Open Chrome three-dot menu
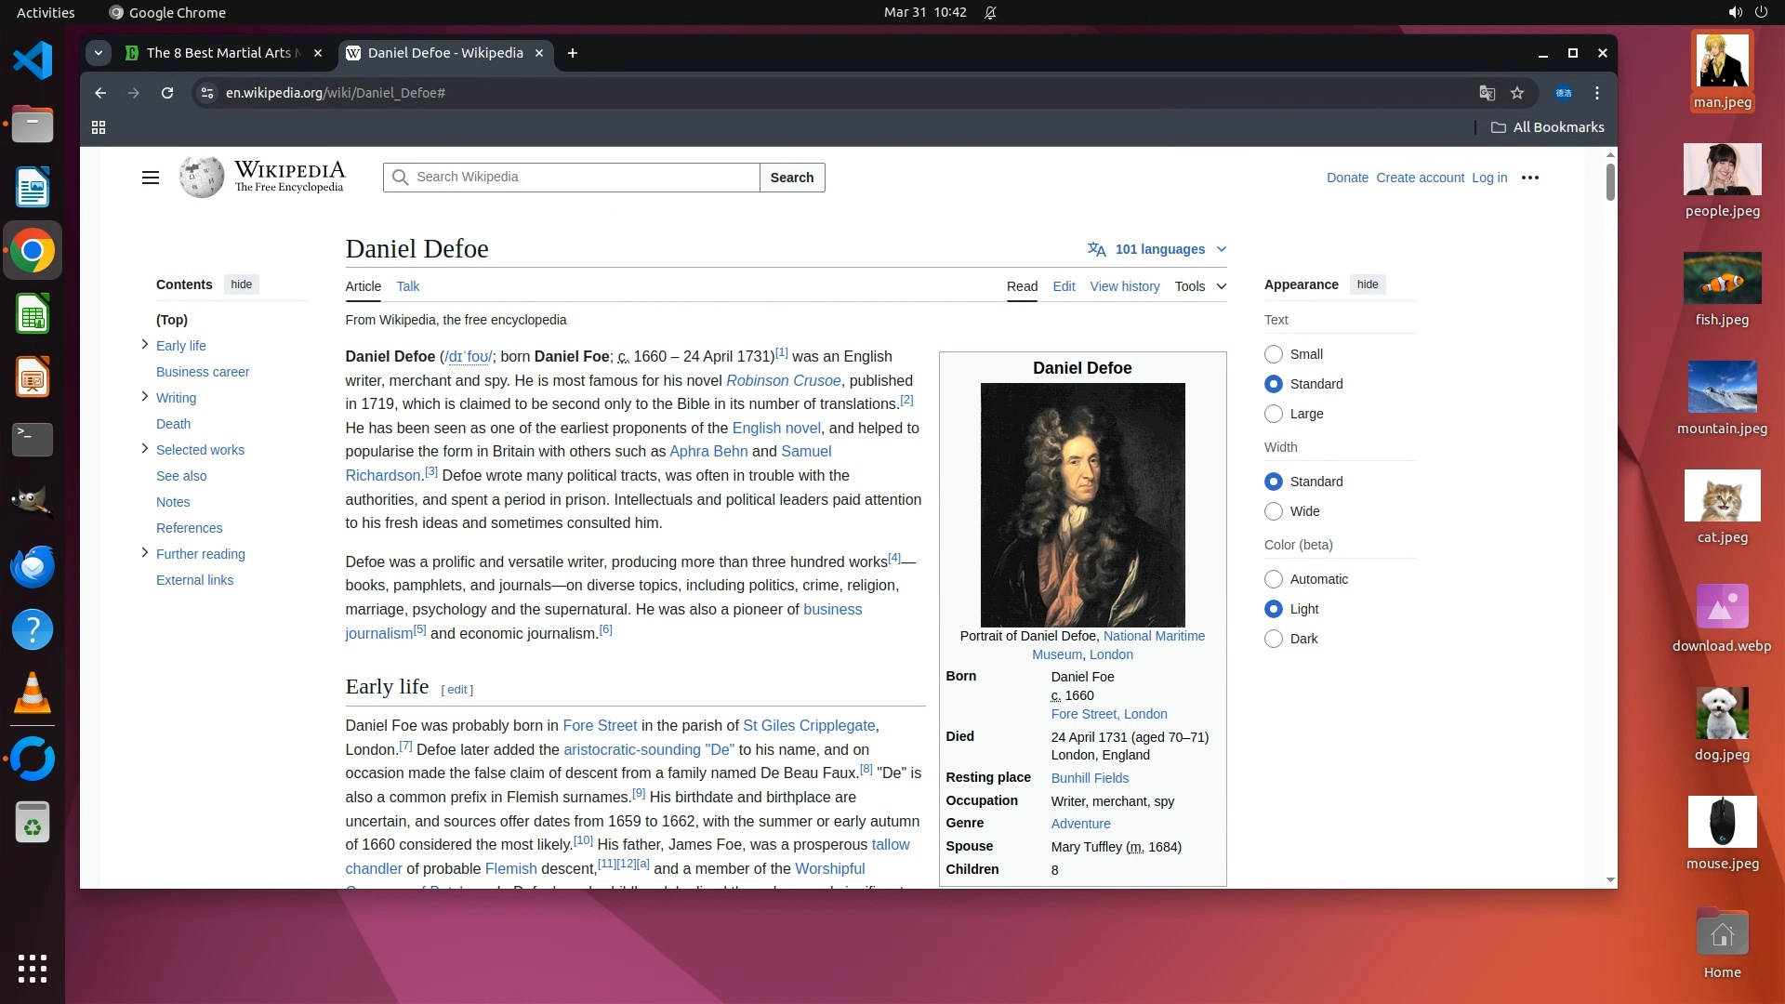Viewport: 1785px width, 1004px height. (1597, 93)
